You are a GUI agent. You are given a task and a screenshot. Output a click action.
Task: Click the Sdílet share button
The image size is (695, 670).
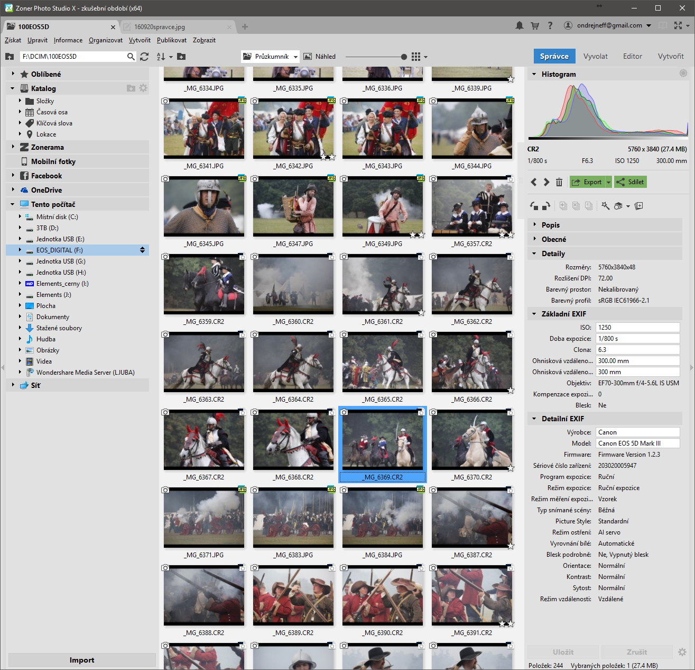631,182
